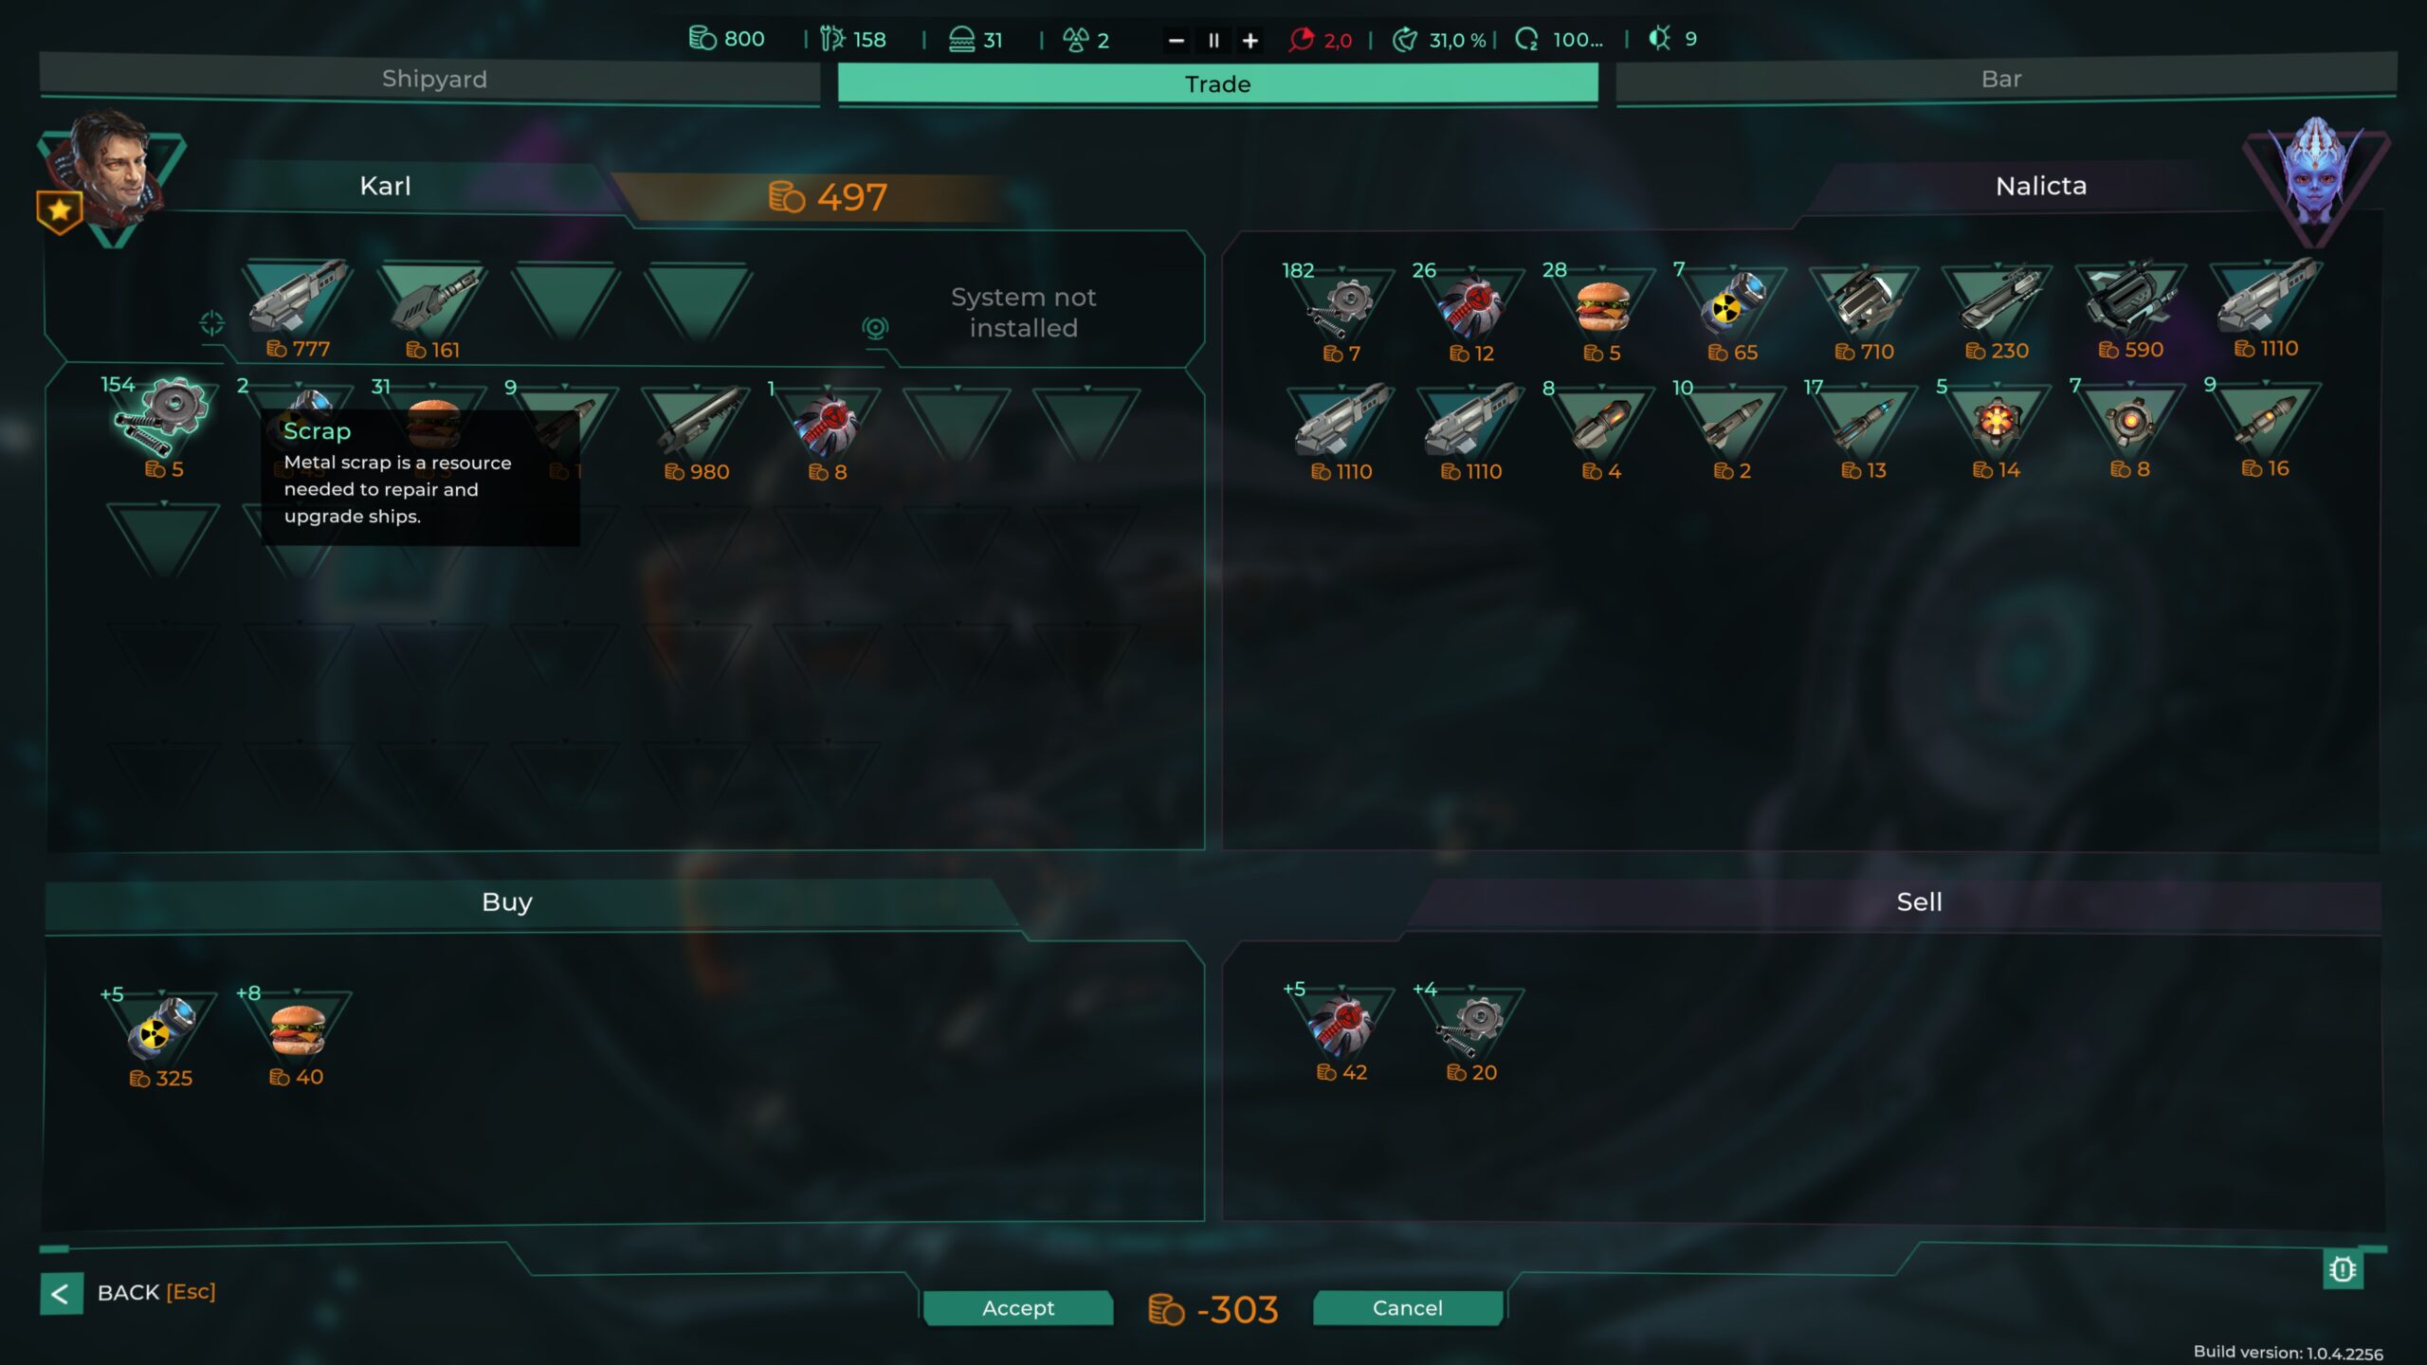
Task: Pause game speed control
Action: coord(1213,40)
